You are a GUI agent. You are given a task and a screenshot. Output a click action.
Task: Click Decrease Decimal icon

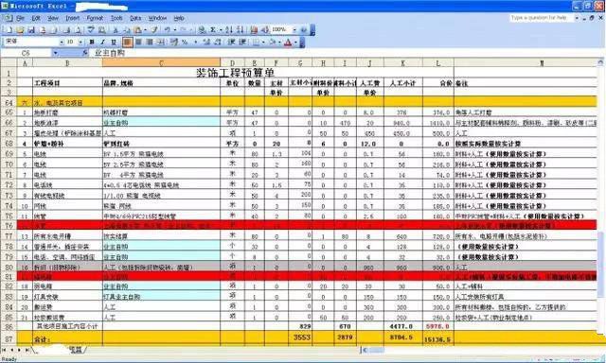(x=217, y=42)
